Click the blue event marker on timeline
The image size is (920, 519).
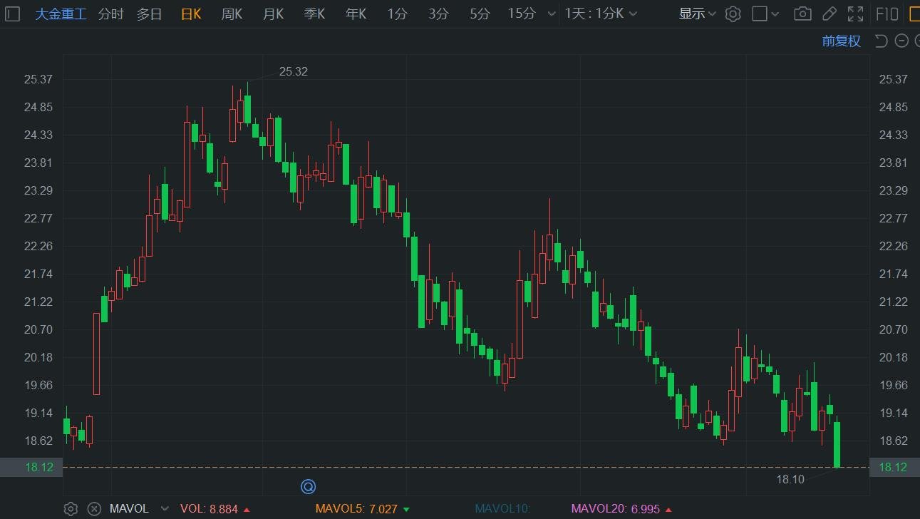(x=308, y=487)
